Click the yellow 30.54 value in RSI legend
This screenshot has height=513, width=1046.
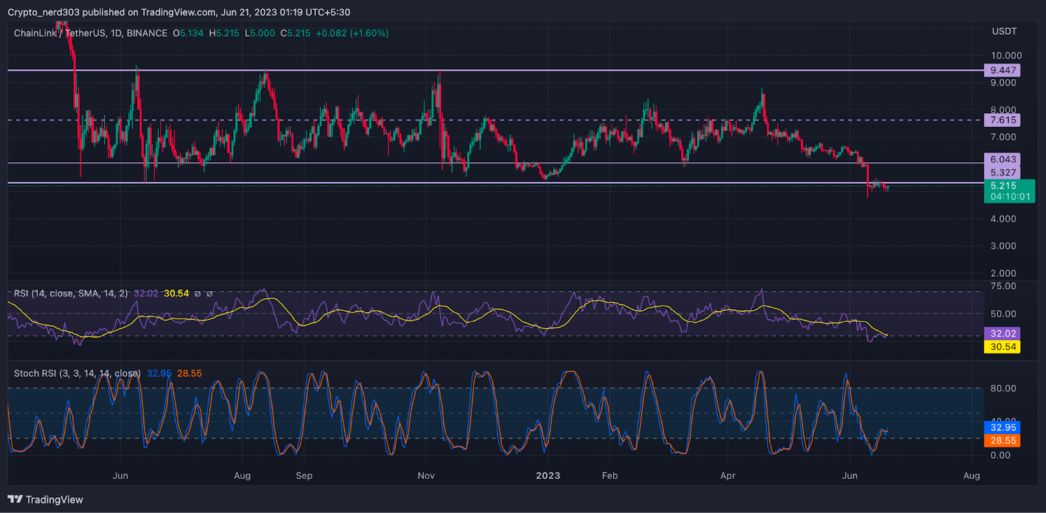point(177,293)
